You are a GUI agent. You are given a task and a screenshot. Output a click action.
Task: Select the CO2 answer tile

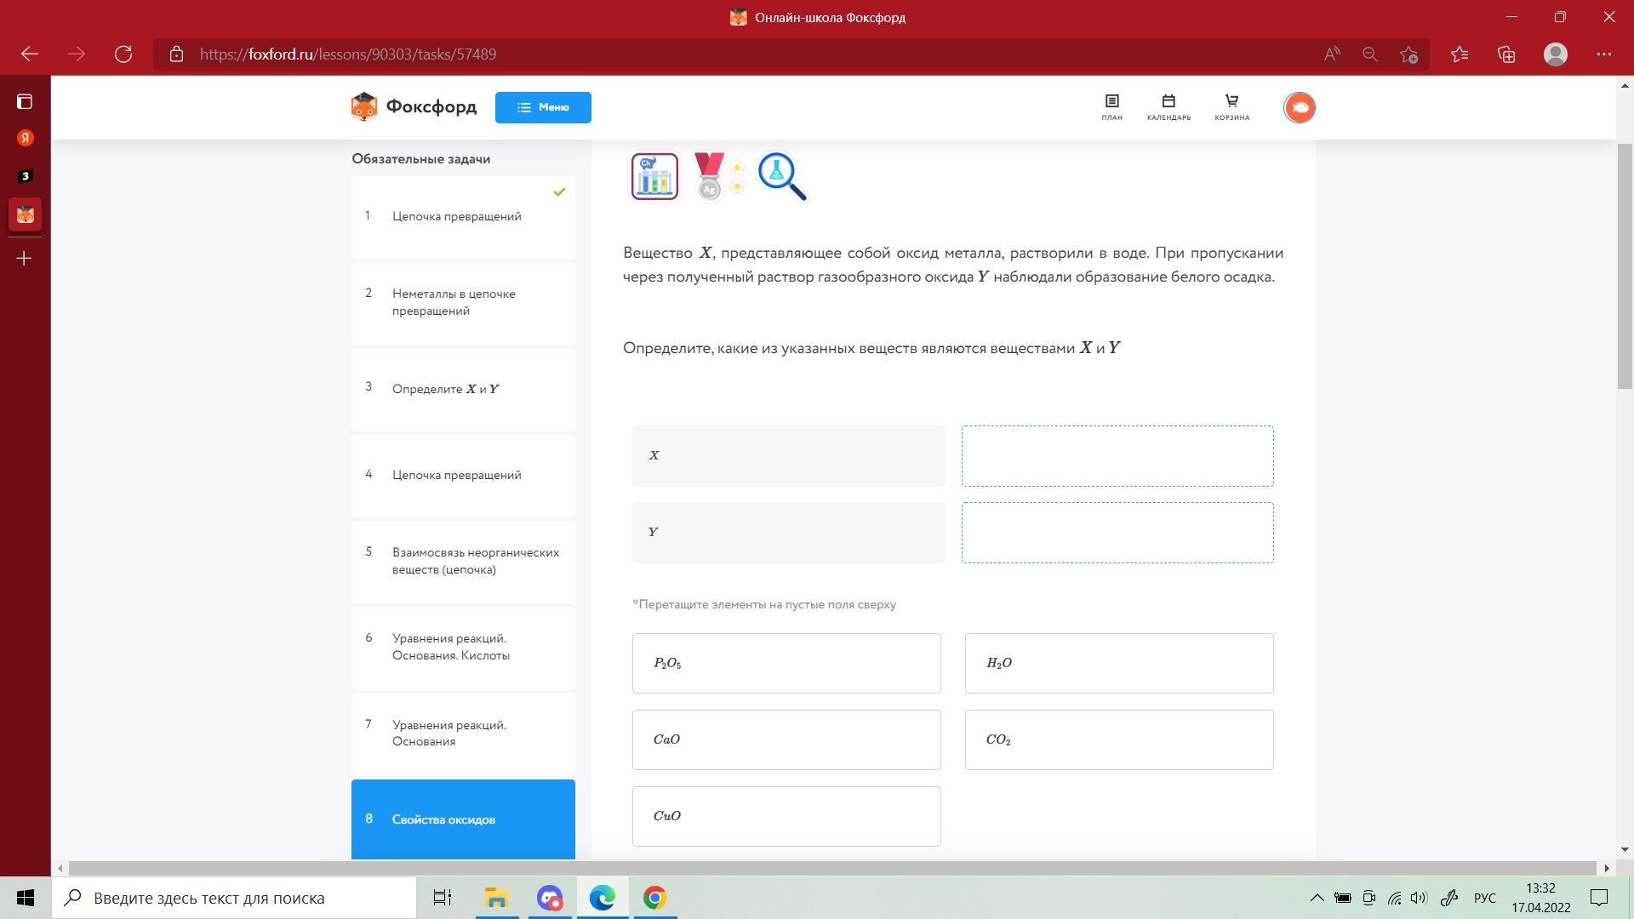tap(1119, 739)
